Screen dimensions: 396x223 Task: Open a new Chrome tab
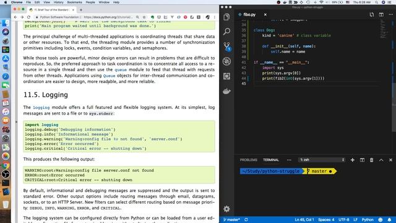coord(81,10)
